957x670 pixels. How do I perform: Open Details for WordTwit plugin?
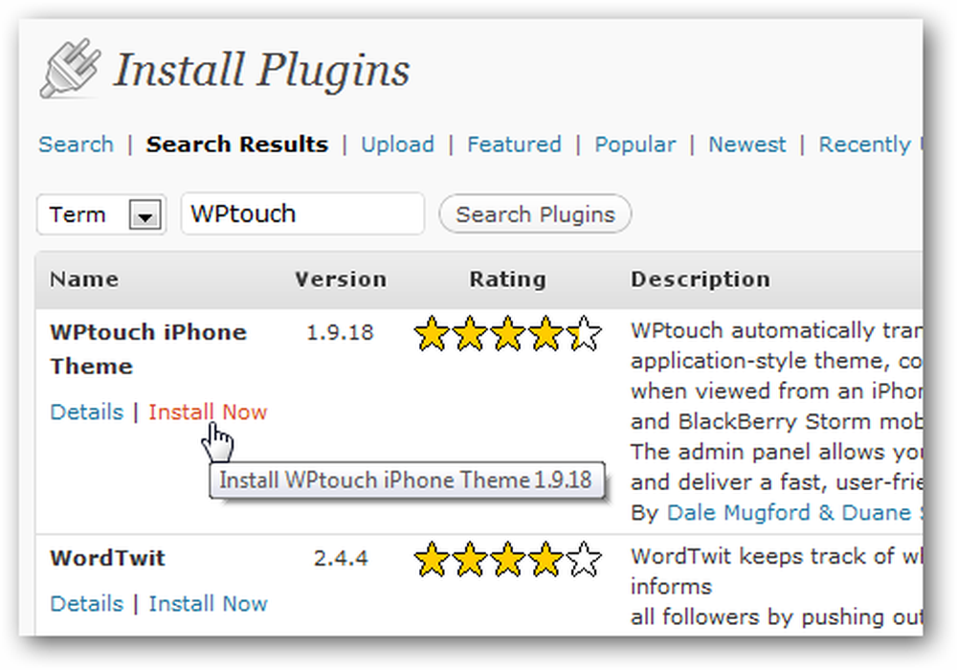[x=87, y=604]
